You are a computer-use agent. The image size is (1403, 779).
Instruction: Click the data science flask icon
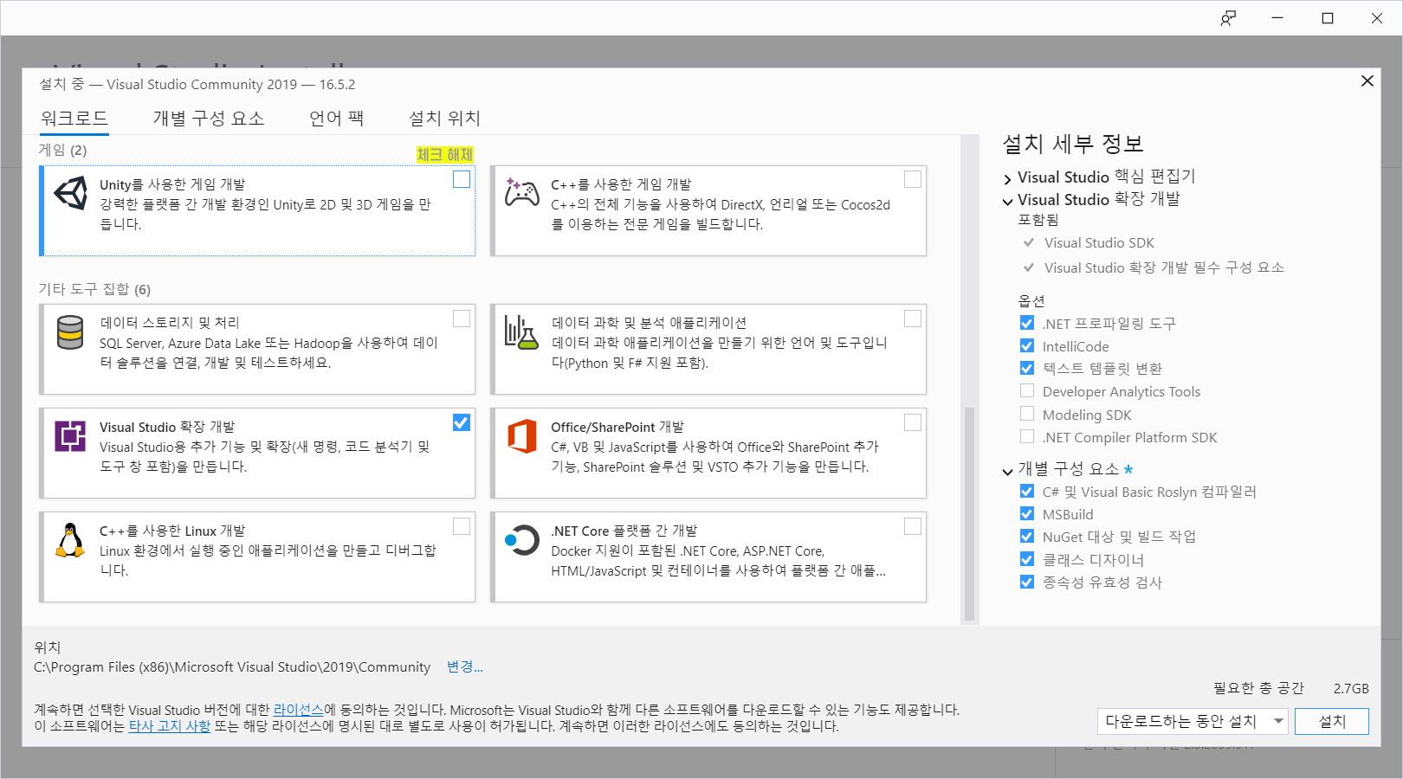[522, 332]
